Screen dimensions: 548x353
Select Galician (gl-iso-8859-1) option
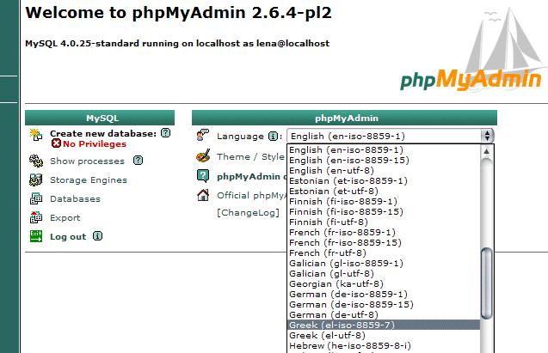coord(384,263)
